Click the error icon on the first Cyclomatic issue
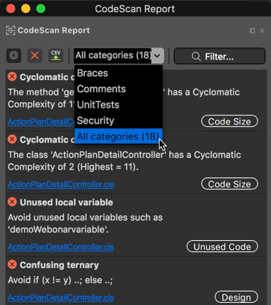271x305 pixels. [x=12, y=76]
